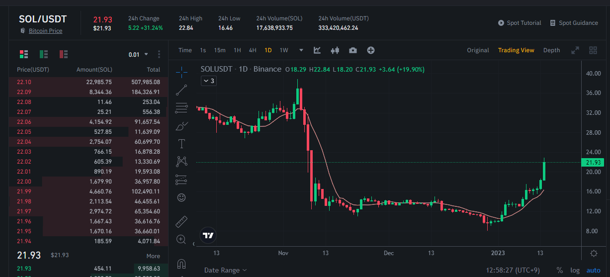Collapse the drawing toolbar arrow
Viewport: 610px width, 277px height.
click(193, 244)
